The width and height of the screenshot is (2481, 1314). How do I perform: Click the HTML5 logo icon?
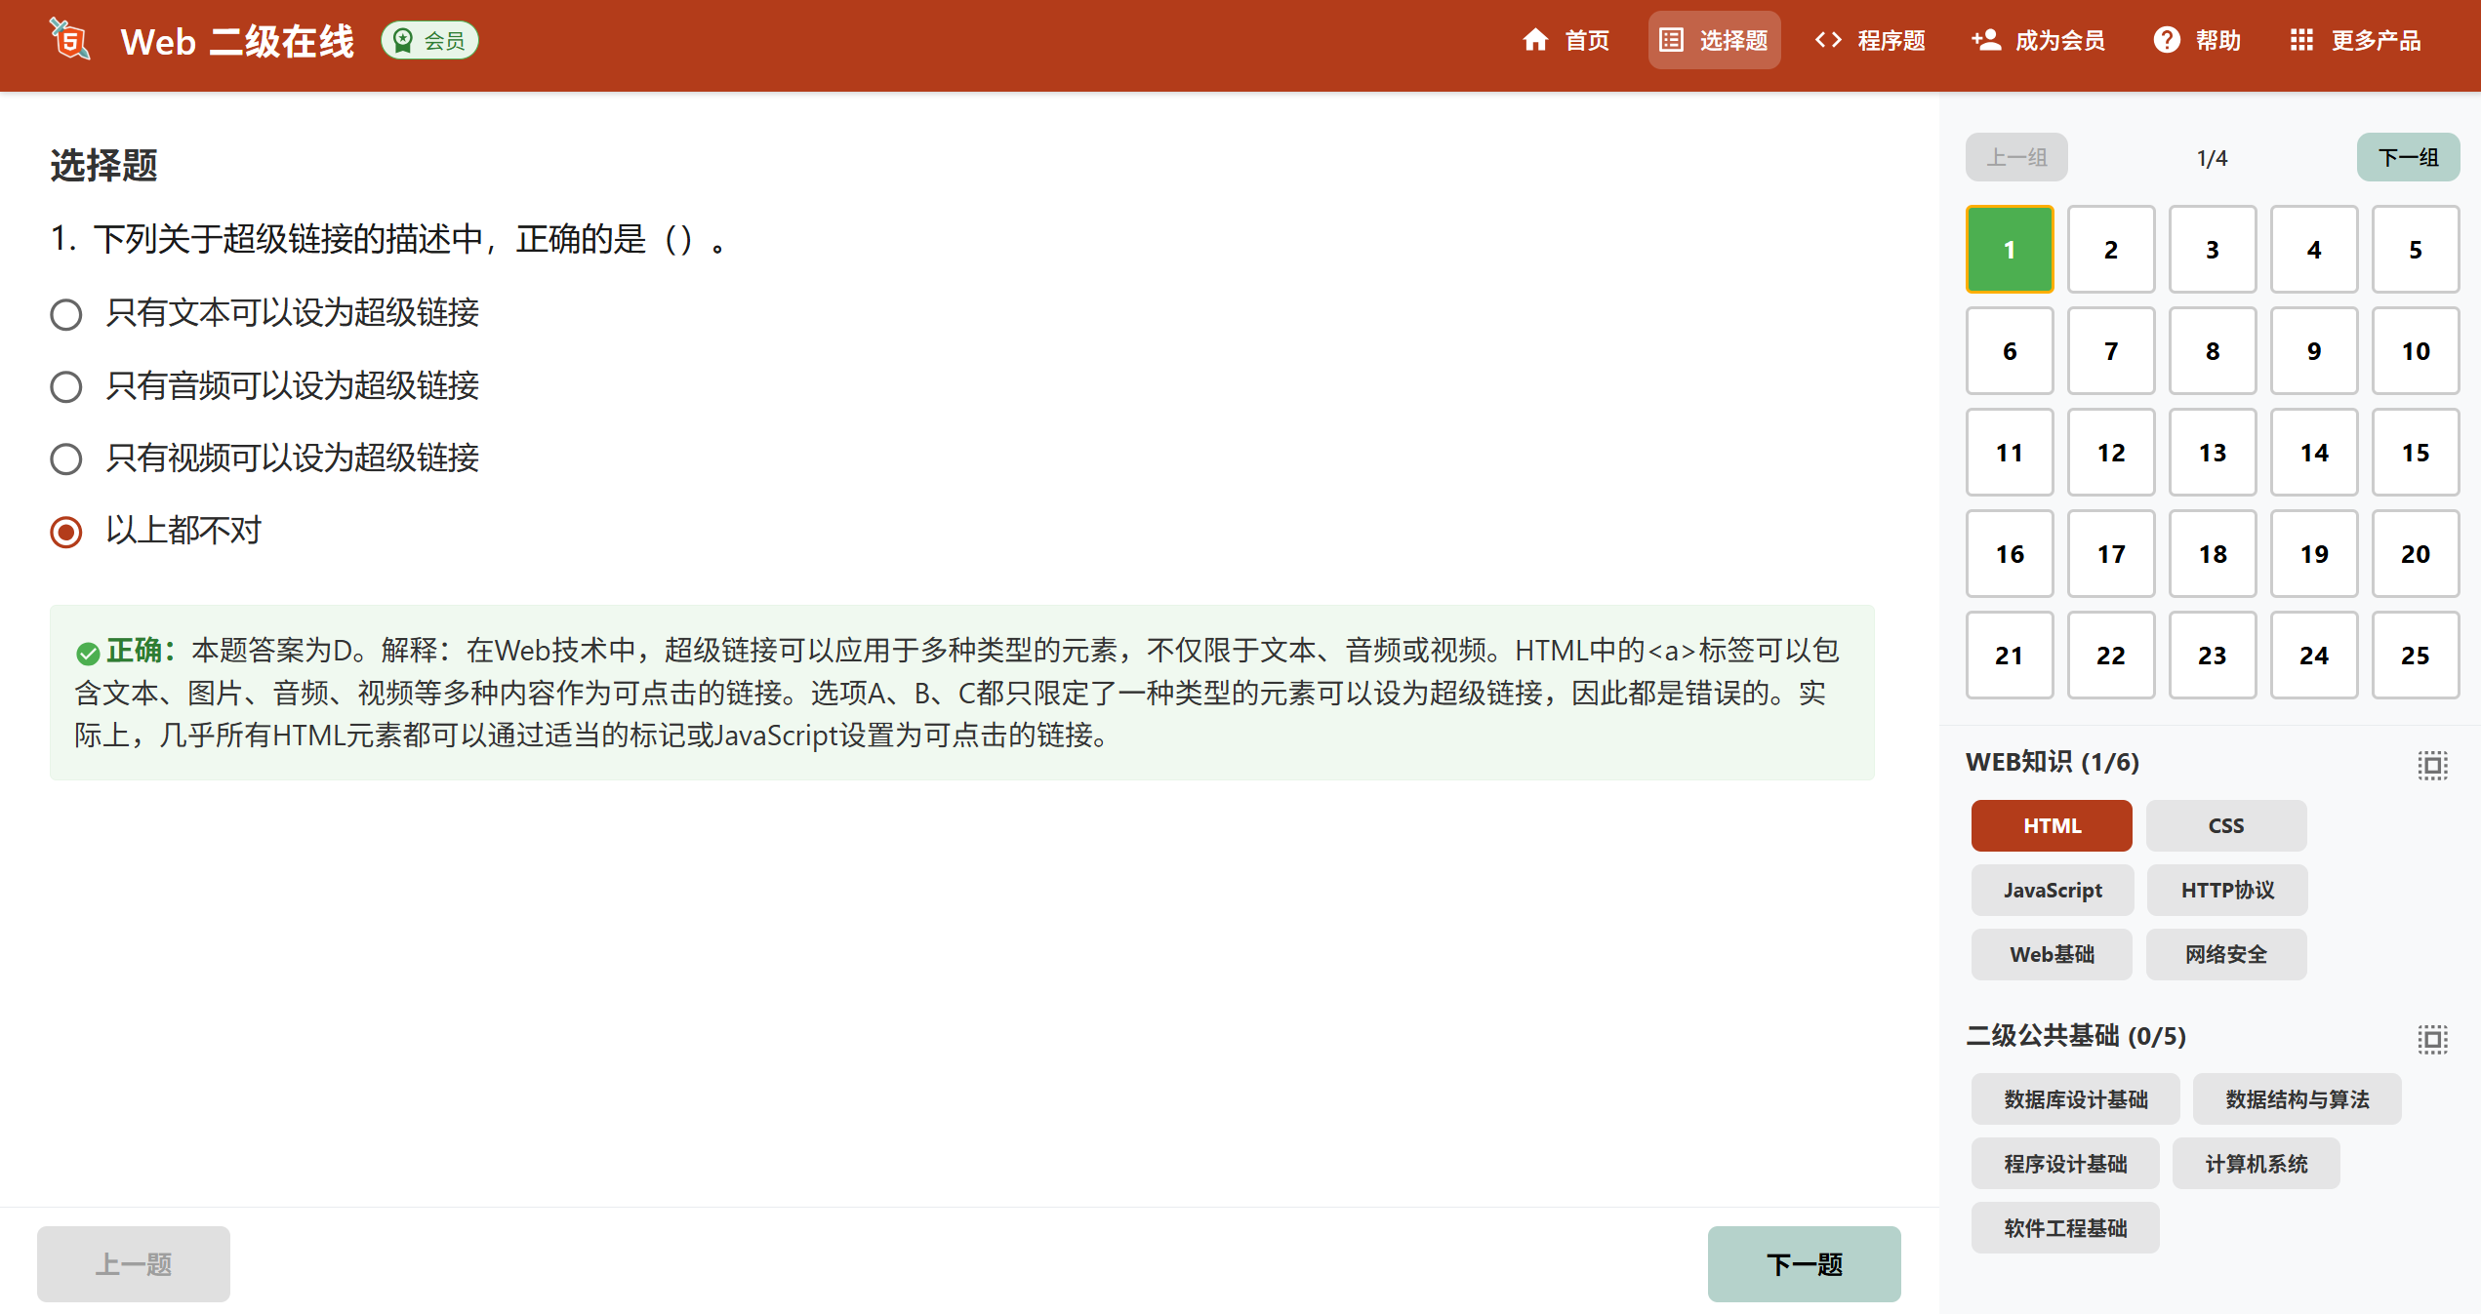(x=70, y=40)
